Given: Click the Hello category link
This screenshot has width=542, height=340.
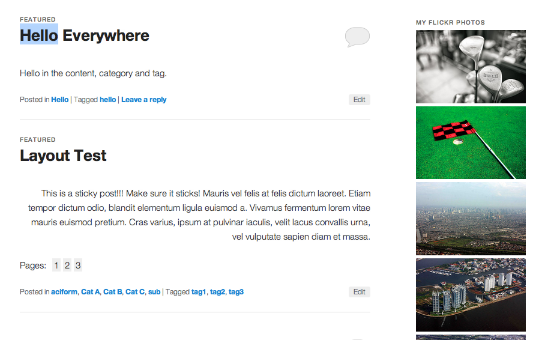Looking at the screenshot, I should coord(60,100).
